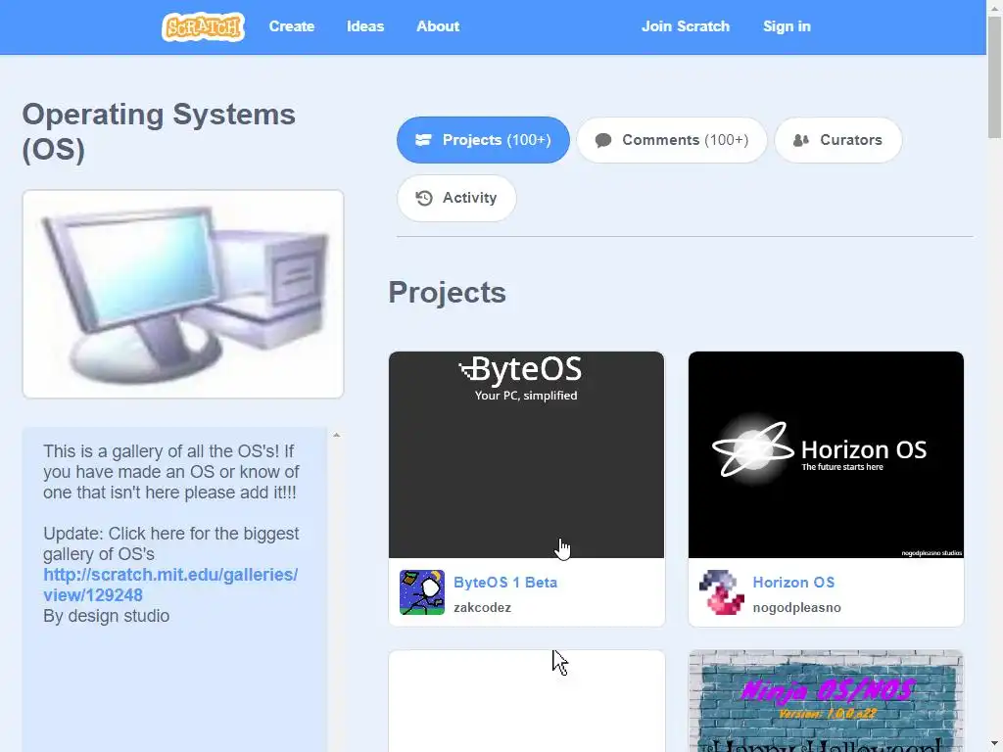Open the Horizon OS title link
Screen dimensions: 1003x752
tap(793, 583)
